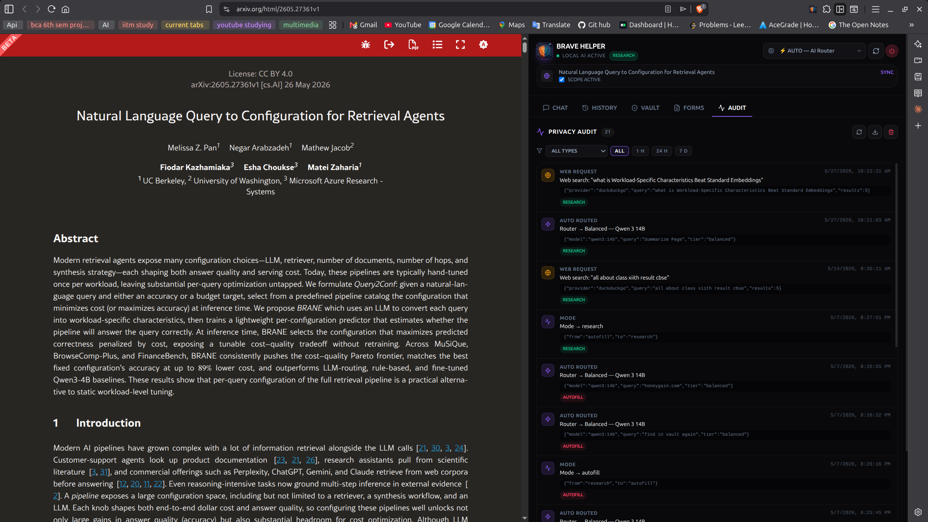Open the 'what is Workload-Specific' web request entry
Image resolution: width=928 pixels, height=522 pixels.
[x=716, y=187]
